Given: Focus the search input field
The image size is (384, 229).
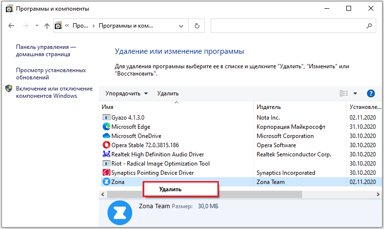Looking at the screenshot, I should coord(293,26).
